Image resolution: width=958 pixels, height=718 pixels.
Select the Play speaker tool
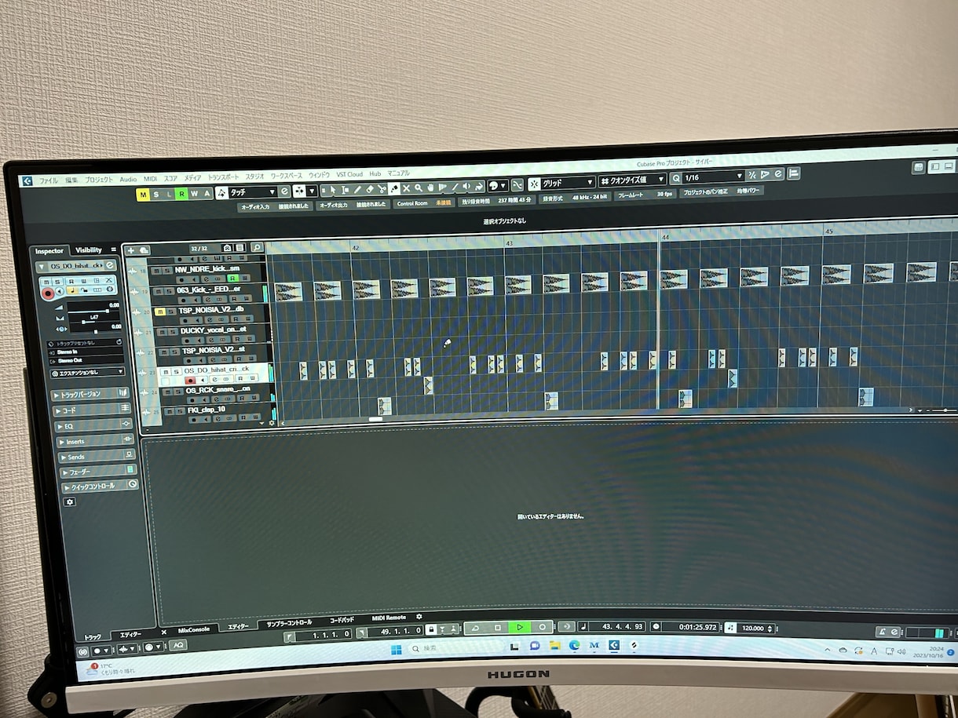(x=467, y=188)
